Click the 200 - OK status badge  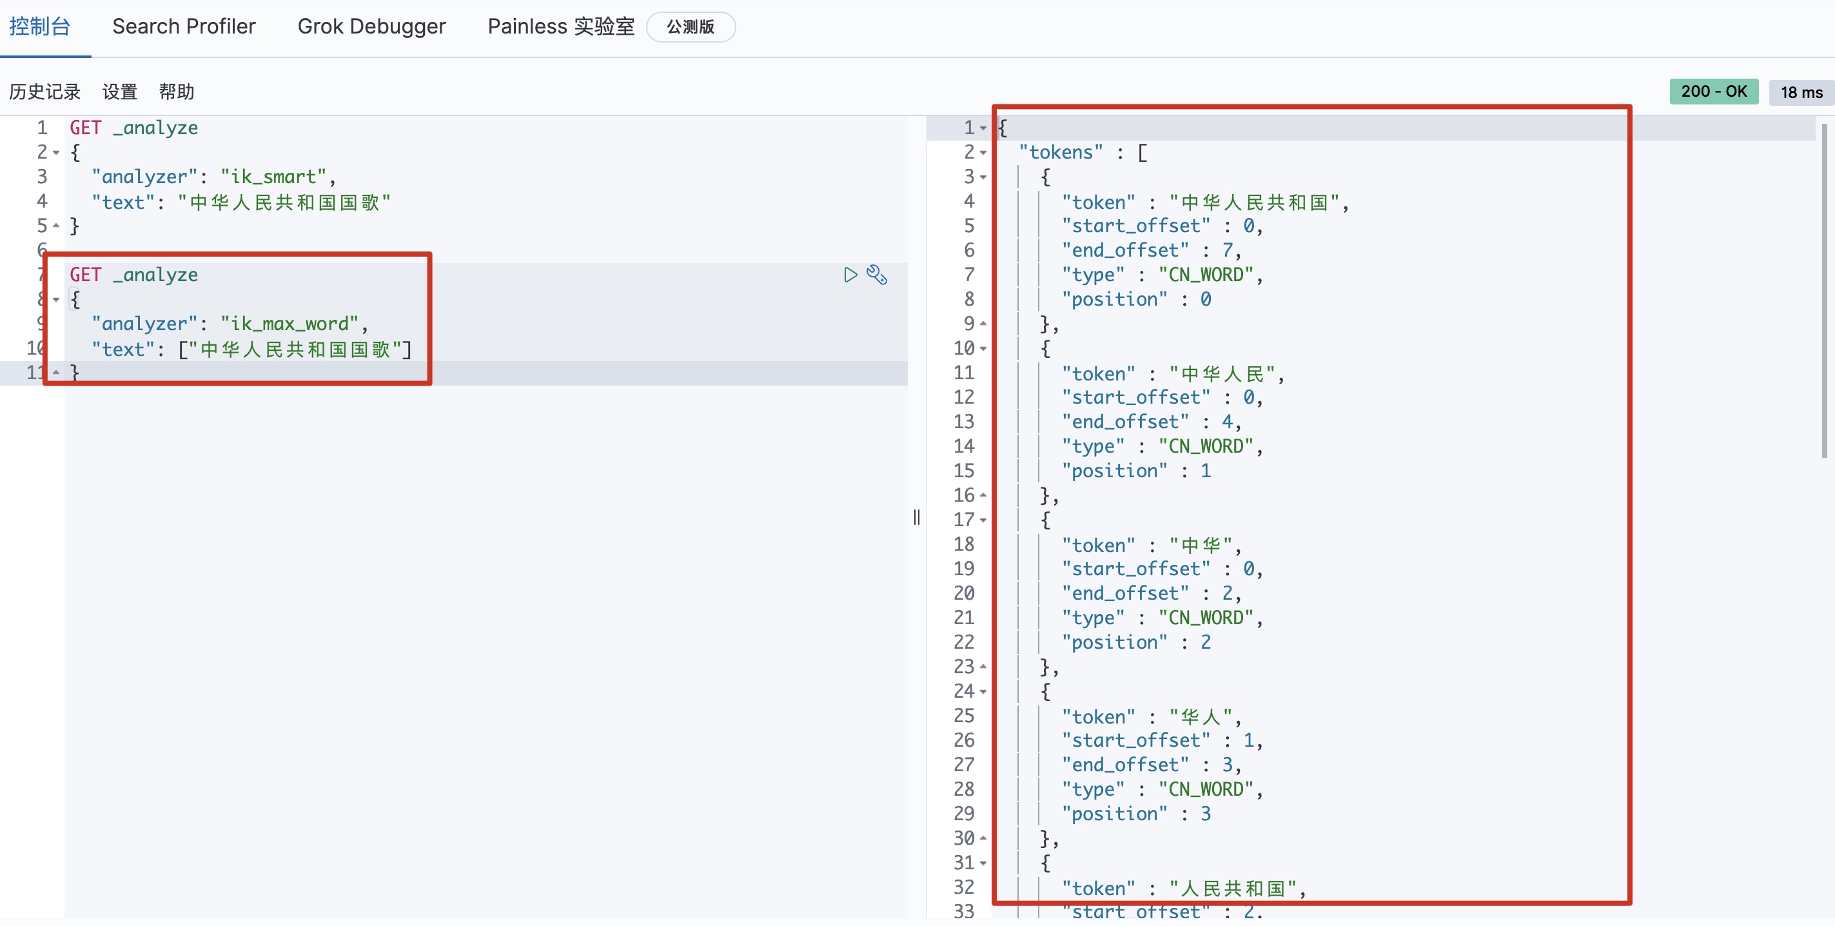[1713, 92]
